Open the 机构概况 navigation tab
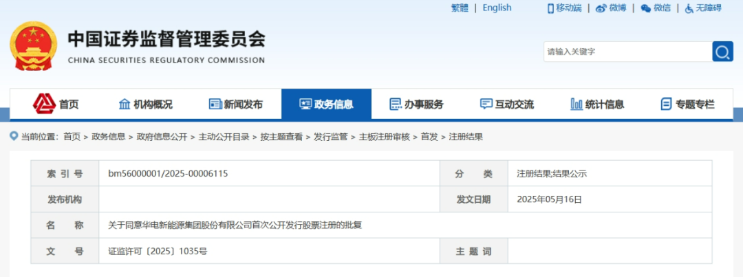 click(145, 104)
